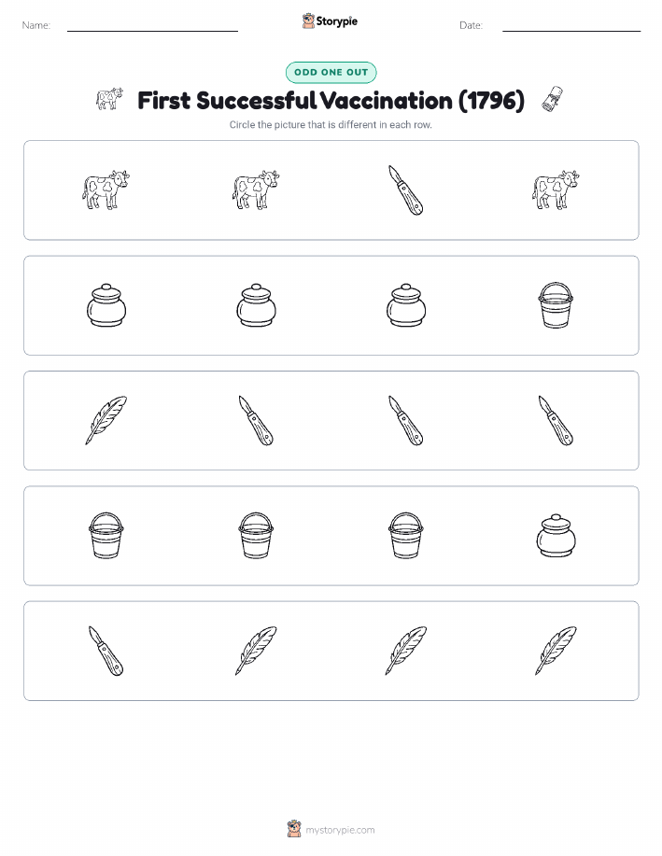Click the small cow icon beside the title
This screenshot has height=856, width=662.
click(110, 99)
